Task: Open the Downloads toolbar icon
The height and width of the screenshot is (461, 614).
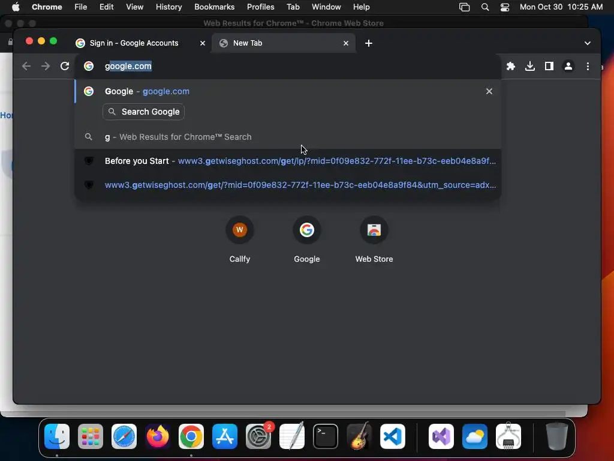Action: coord(530,66)
